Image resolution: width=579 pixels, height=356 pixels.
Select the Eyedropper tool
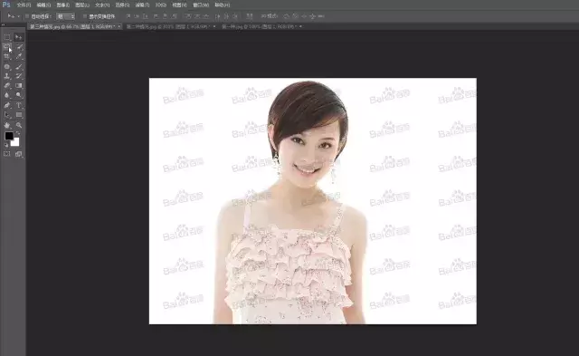click(18, 56)
